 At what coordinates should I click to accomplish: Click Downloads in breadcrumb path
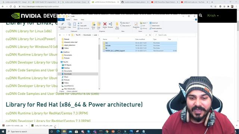coord(87,35)
